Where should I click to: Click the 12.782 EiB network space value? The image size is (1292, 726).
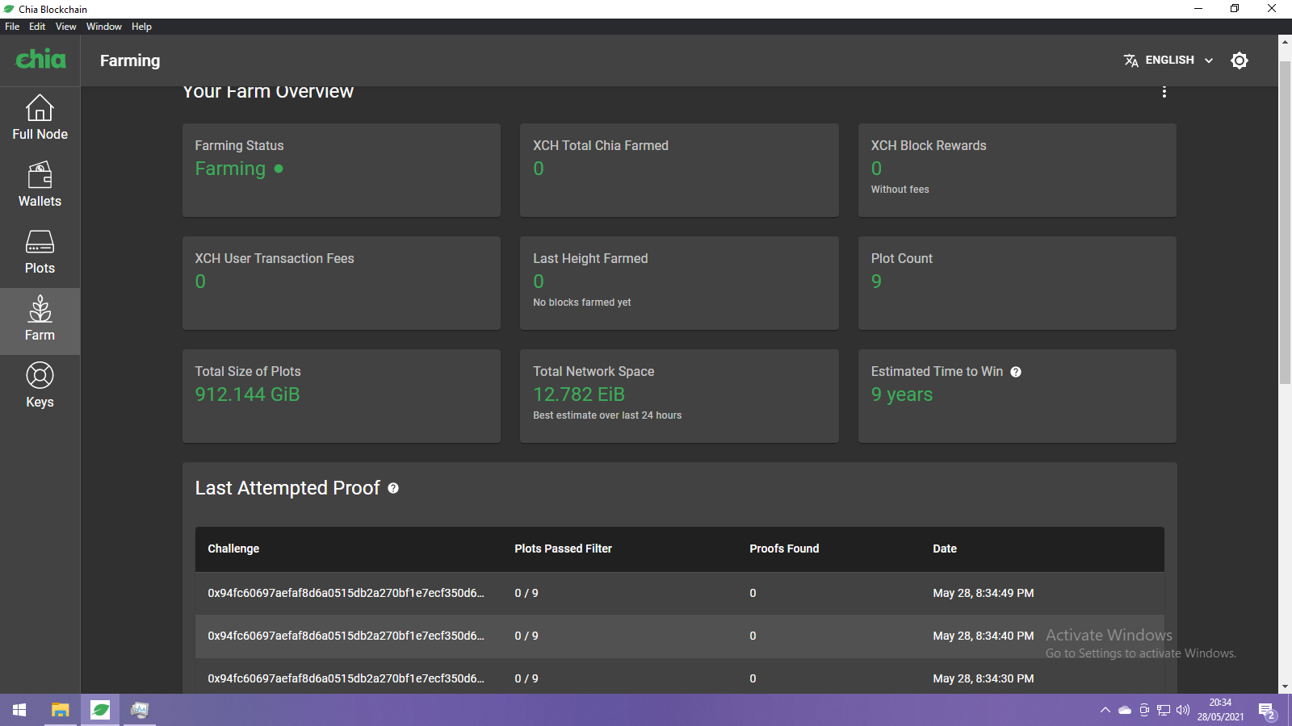coord(579,394)
